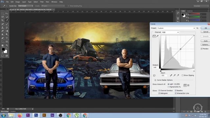Open the Image menu

(18, 2)
